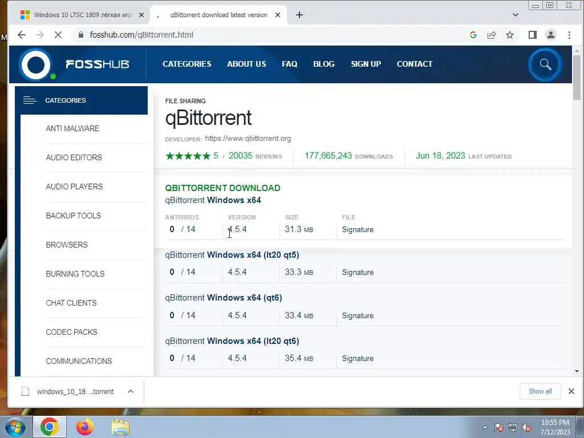The width and height of the screenshot is (584, 438).
Task: Open the FossHub search icon
Action: 545,64
